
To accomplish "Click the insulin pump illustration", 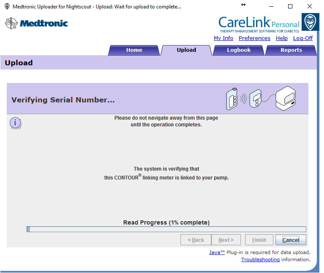I will (x=232, y=99).
